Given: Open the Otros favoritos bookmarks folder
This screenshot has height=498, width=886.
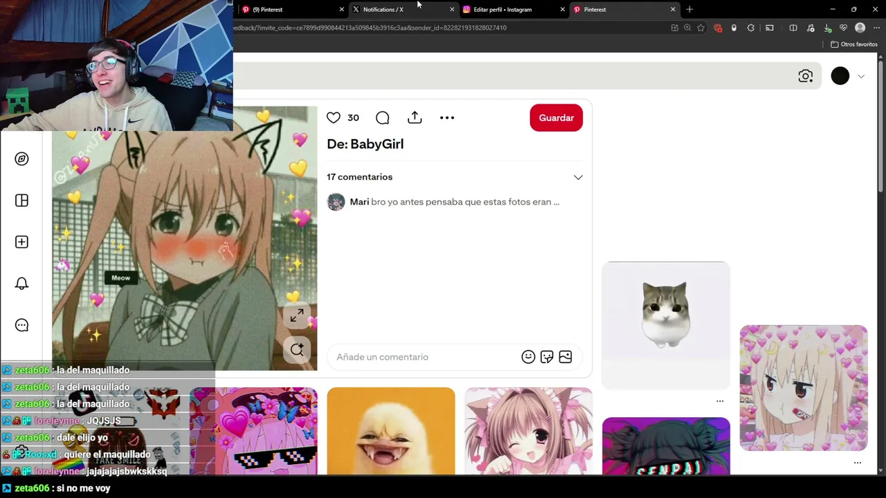Looking at the screenshot, I should click(854, 44).
